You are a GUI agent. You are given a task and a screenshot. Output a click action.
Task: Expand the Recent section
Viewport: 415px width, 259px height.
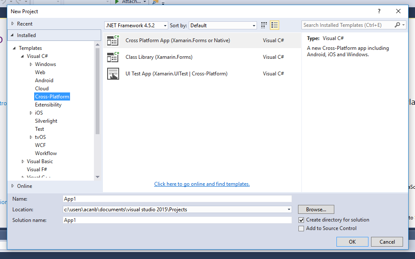pos(12,23)
